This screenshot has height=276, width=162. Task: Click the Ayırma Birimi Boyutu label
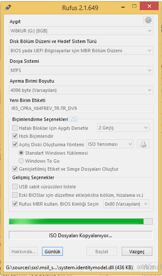coord(31,81)
